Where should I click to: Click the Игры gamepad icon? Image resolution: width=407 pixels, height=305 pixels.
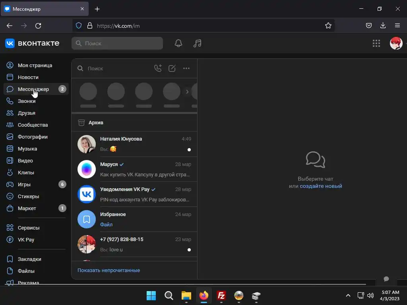[x=10, y=184]
